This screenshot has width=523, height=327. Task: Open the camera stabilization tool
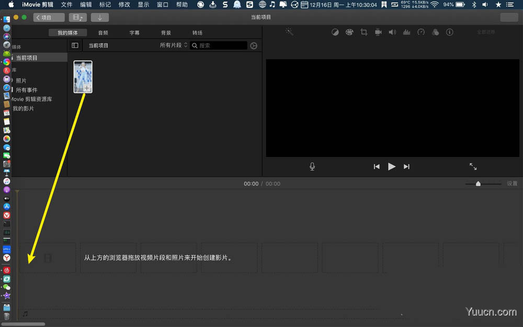(x=378, y=32)
